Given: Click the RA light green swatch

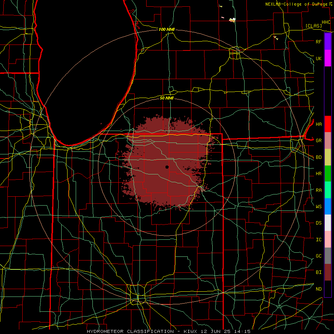Looking at the screenshot, I should [328, 190].
